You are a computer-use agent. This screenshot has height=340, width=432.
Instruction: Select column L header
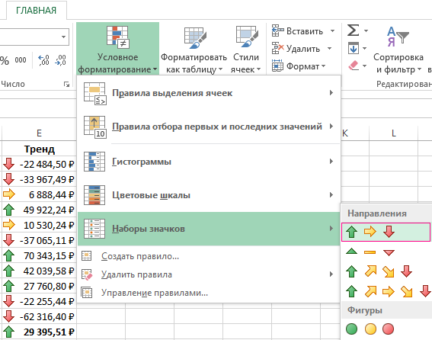[x=393, y=133]
